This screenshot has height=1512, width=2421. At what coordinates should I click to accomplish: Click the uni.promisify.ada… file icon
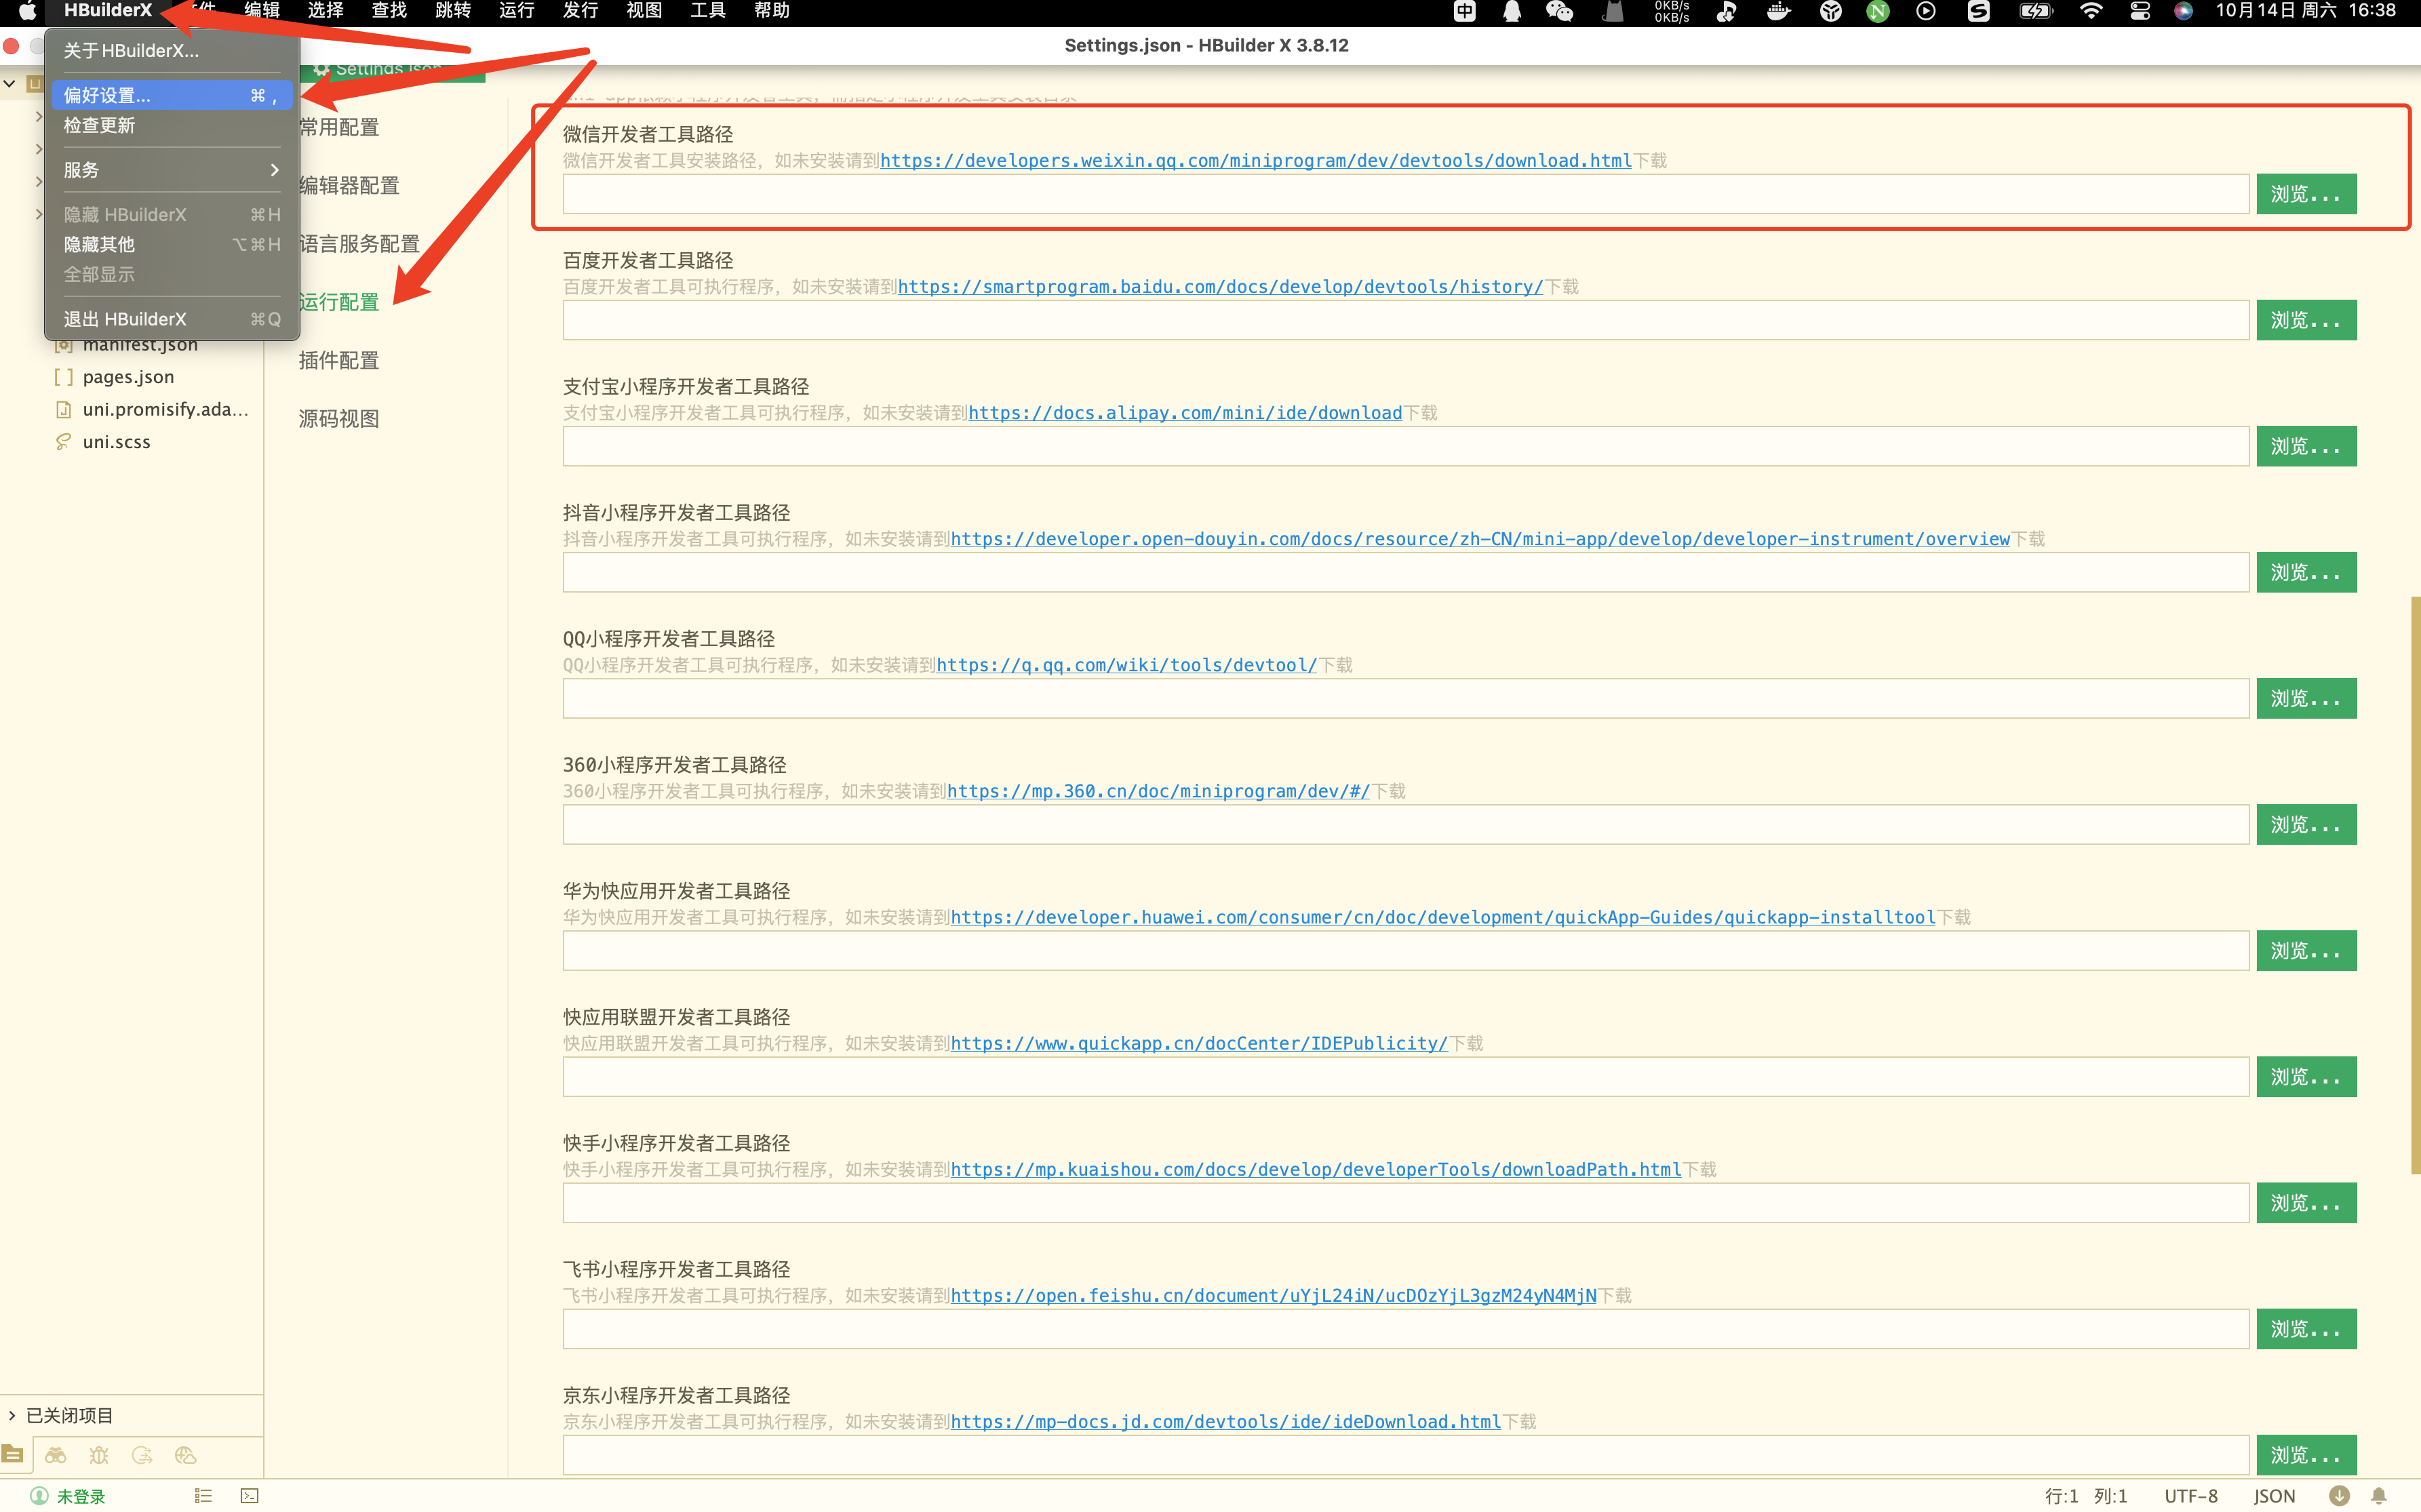[x=63, y=409]
